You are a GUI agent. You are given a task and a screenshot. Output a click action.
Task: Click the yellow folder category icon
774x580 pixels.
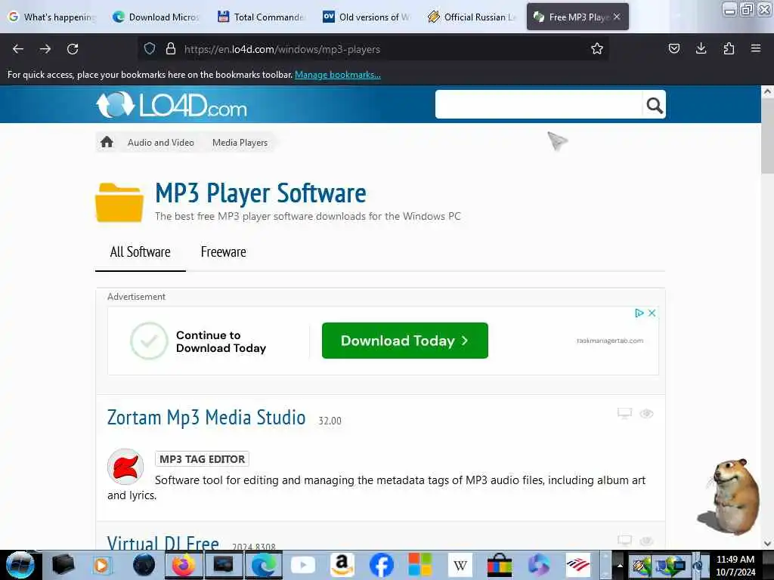pyautogui.click(x=119, y=202)
